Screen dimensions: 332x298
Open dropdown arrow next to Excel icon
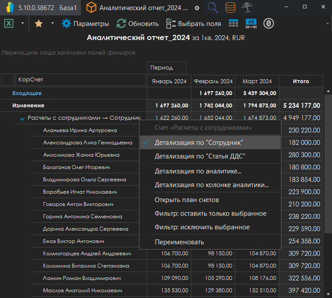[x=22, y=24]
